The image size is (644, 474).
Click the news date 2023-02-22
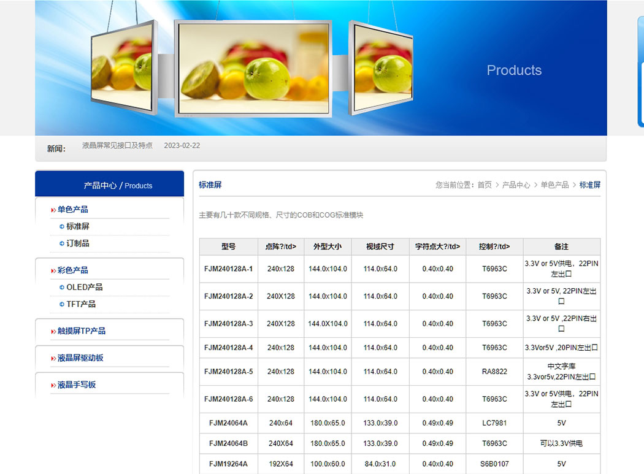[x=182, y=145]
